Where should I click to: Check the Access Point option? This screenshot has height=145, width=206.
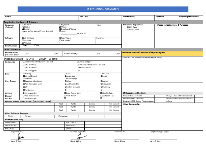128,30
